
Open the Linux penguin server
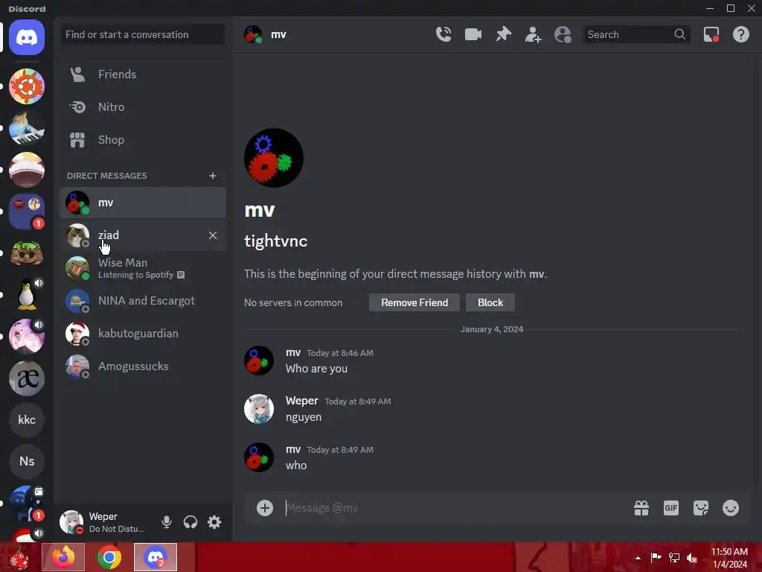(27, 295)
